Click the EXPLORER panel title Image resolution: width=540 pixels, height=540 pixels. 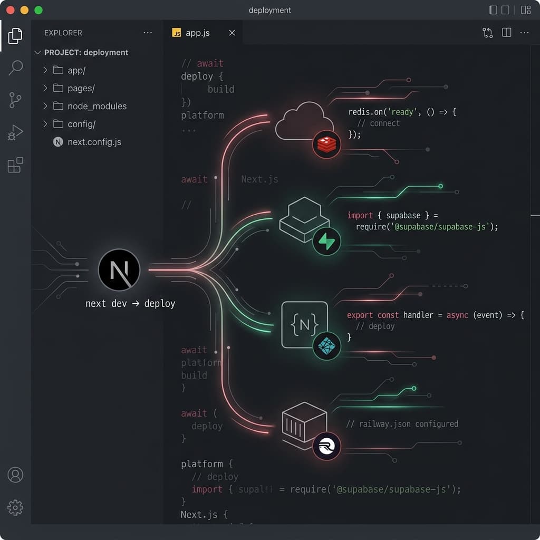pyautogui.click(x=63, y=33)
